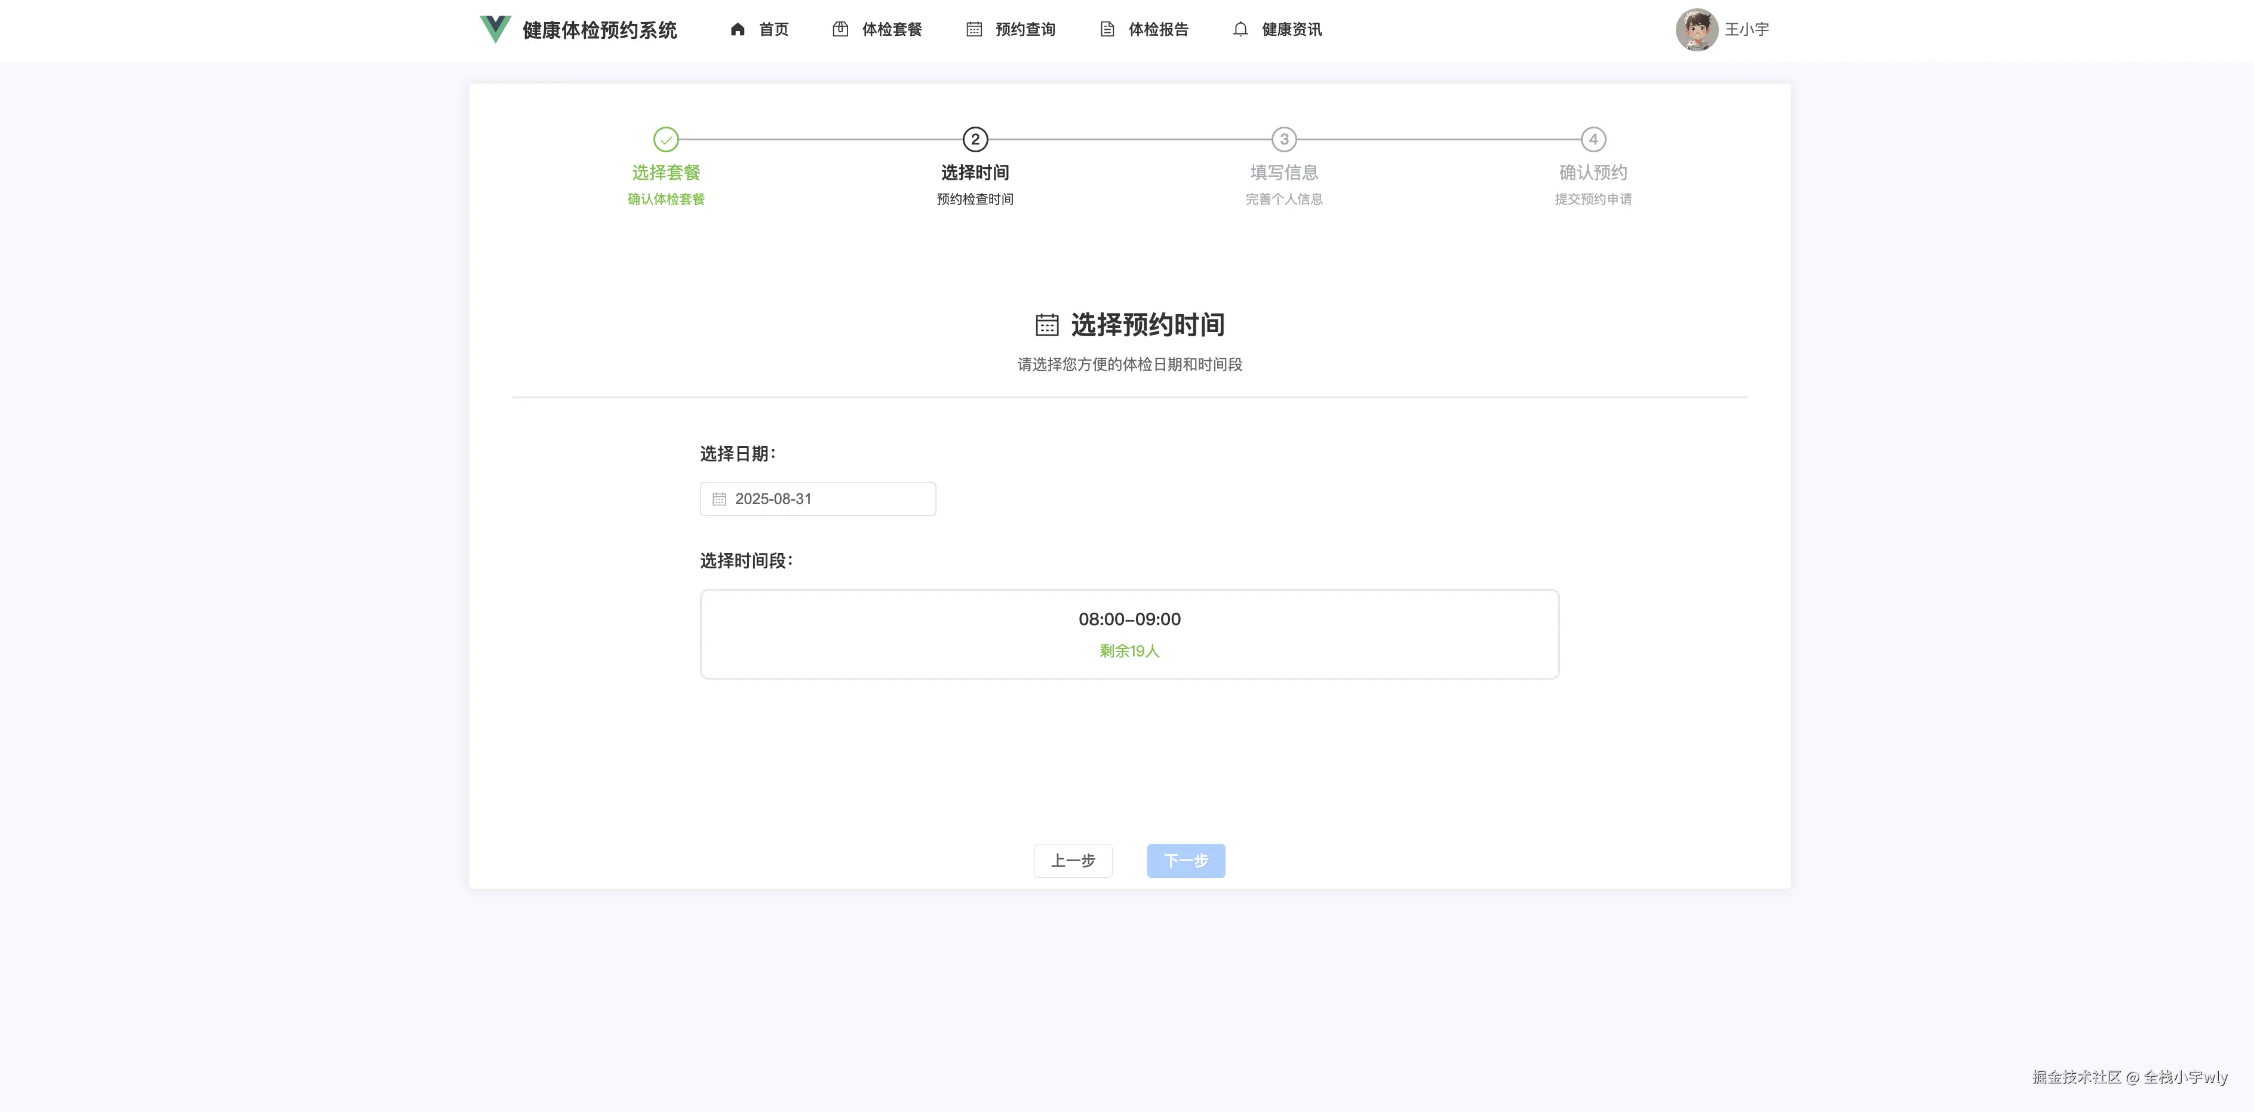The height and width of the screenshot is (1112, 2254).
Task: Click step 2 选择时间 on the progress bar
Action: 974,139
